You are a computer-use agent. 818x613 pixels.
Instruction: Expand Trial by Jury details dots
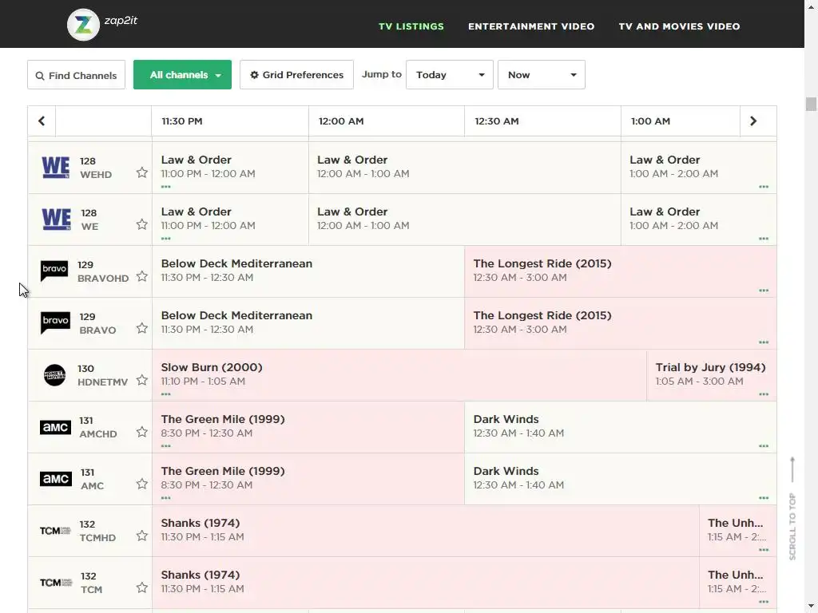click(x=764, y=394)
